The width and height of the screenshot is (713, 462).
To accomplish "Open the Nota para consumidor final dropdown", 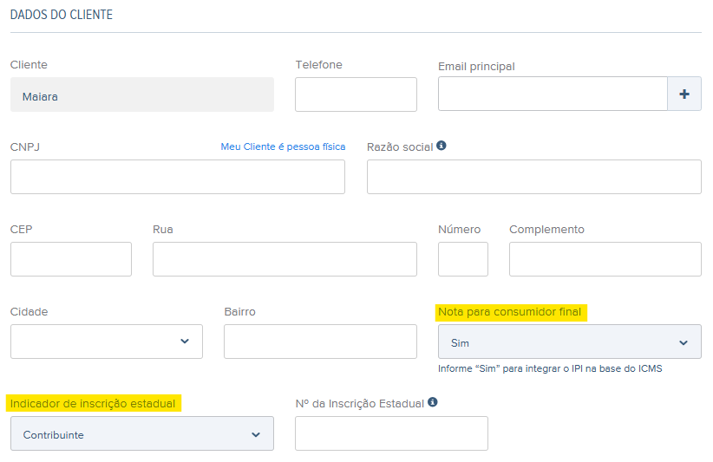I will [569, 342].
